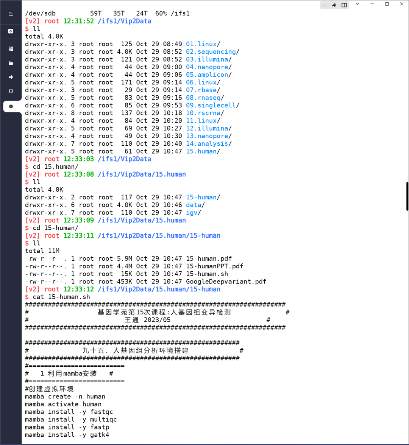This screenshot has width=409, height=445.
Task: Click the igv/ directory name
Action: [194, 213]
